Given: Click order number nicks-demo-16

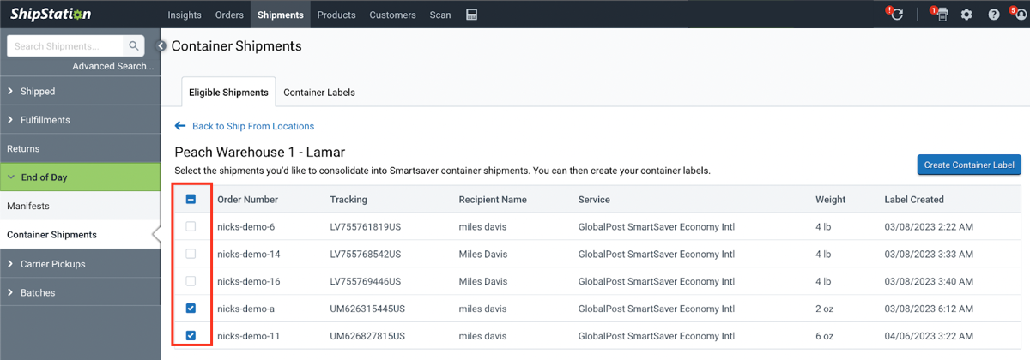Looking at the screenshot, I should pyautogui.click(x=248, y=281).
